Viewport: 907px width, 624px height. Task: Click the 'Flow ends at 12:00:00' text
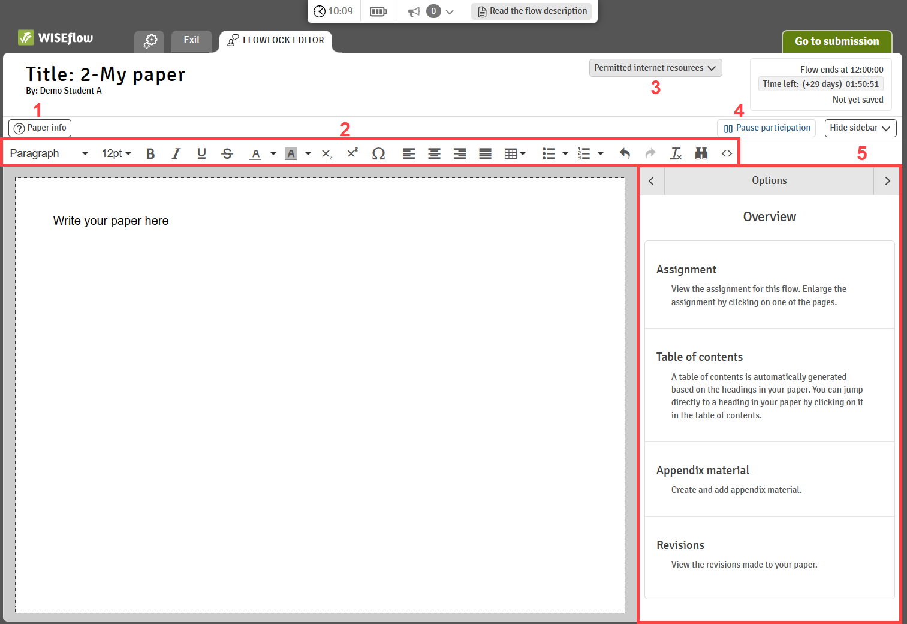click(x=842, y=70)
